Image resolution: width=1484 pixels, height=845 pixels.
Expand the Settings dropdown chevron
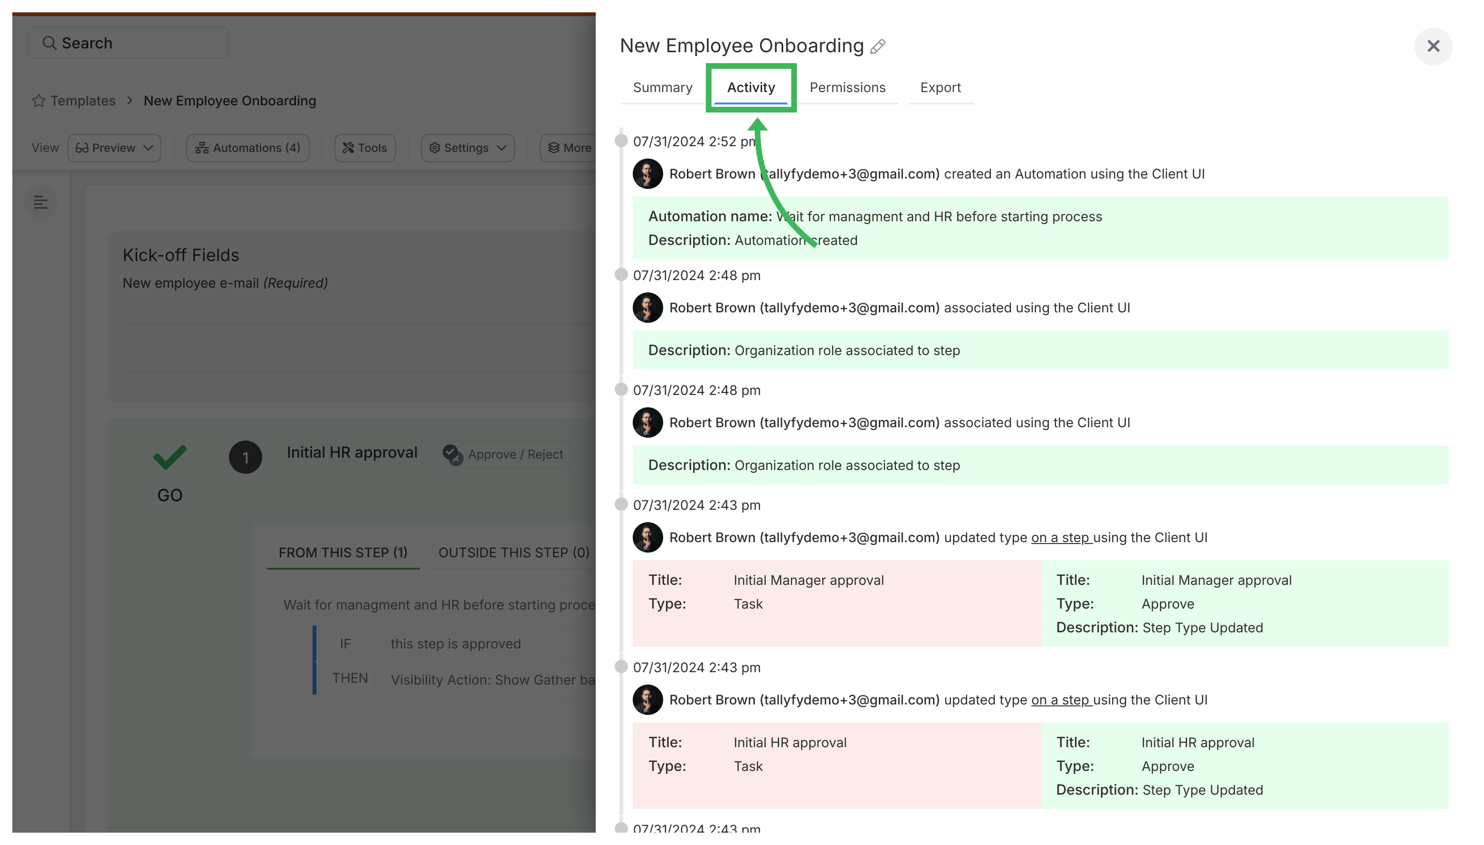(x=501, y=148)
